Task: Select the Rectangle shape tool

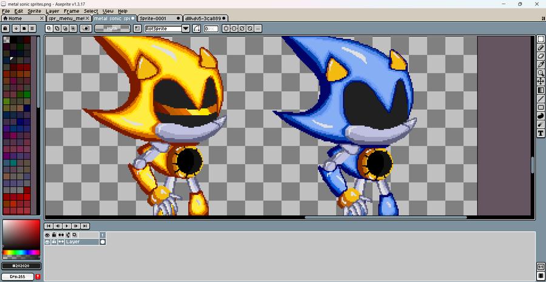Action: point(541,107)
